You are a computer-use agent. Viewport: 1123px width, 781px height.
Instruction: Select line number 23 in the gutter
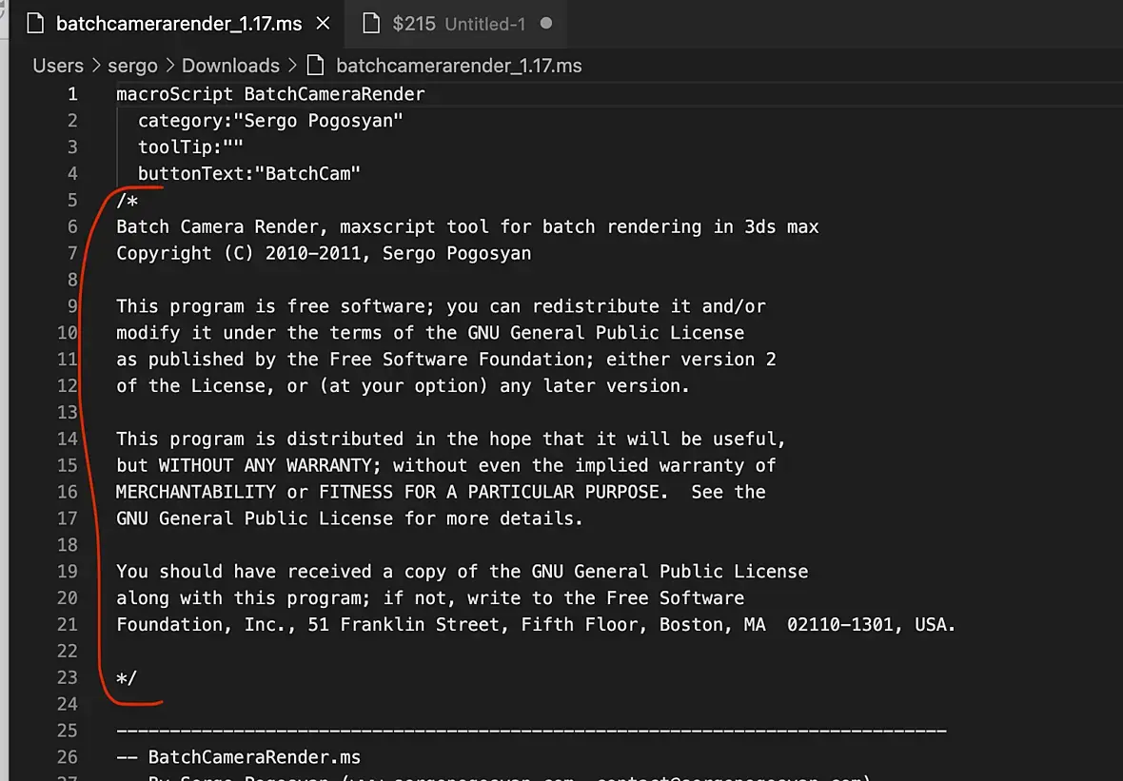[68, 678]
